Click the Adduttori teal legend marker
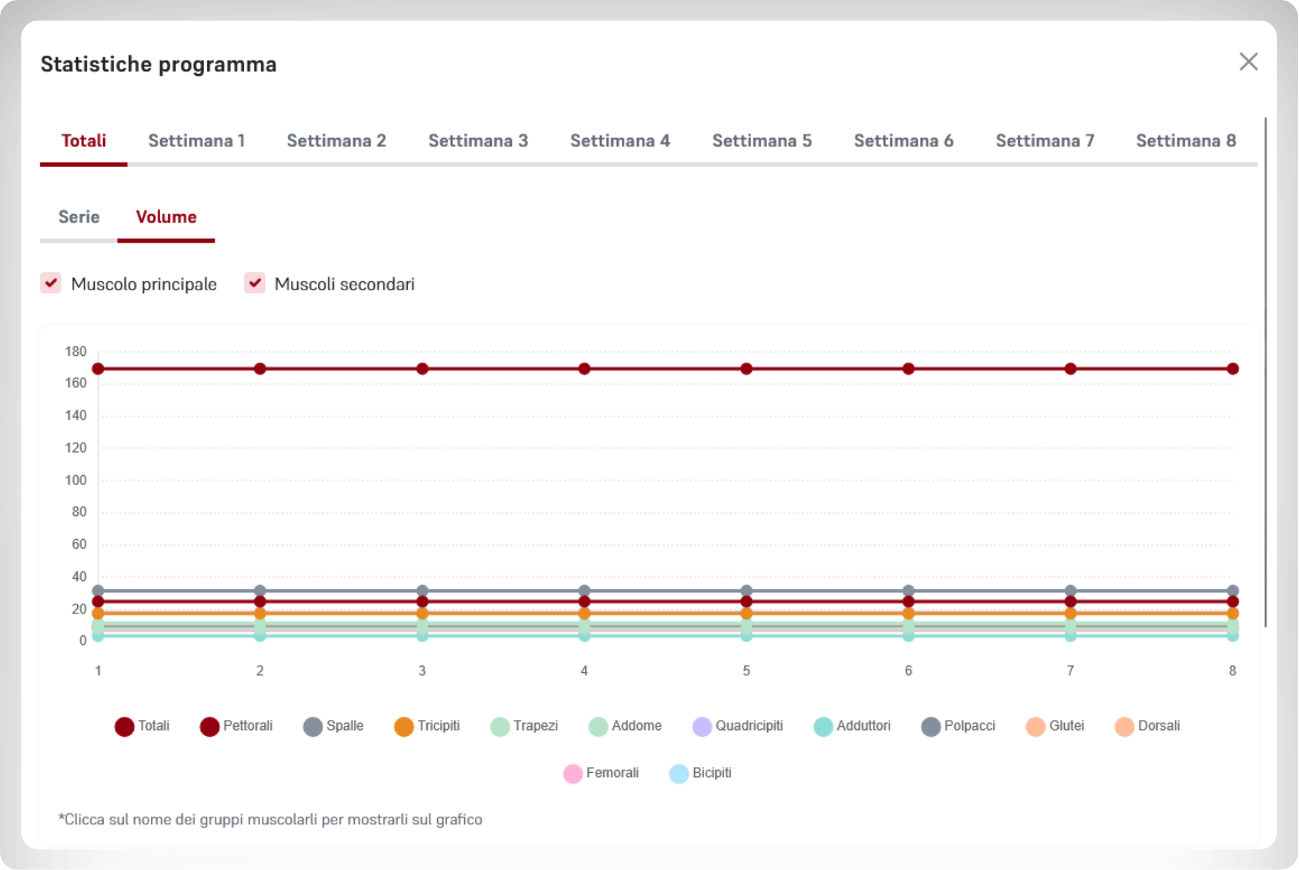The width and height of the screenshot is (1299, 870). pyautogui.click(x=823, y=726)
